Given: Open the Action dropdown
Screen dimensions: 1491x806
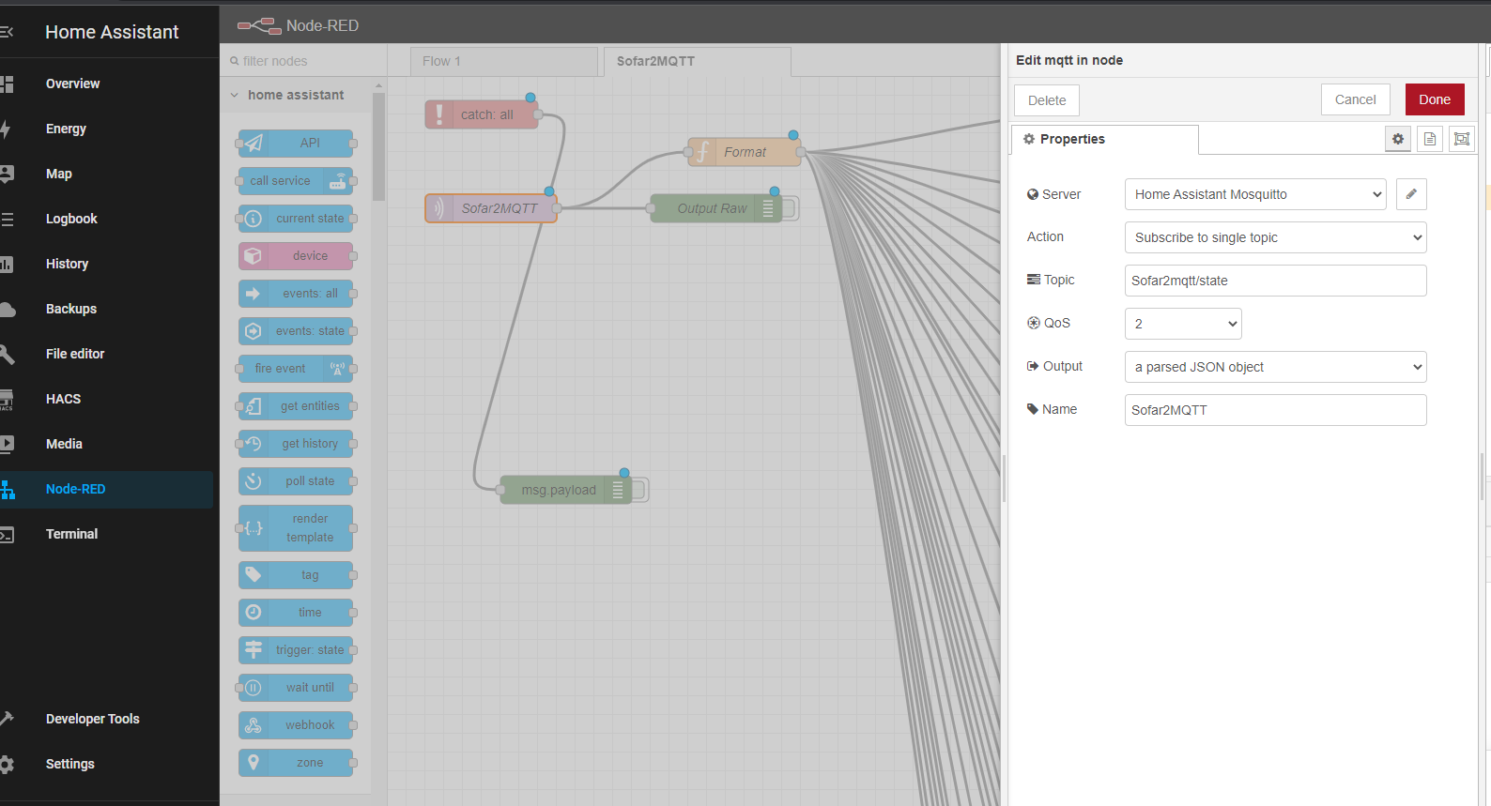Looking at the screenshot, I should tap(1276, 237).
